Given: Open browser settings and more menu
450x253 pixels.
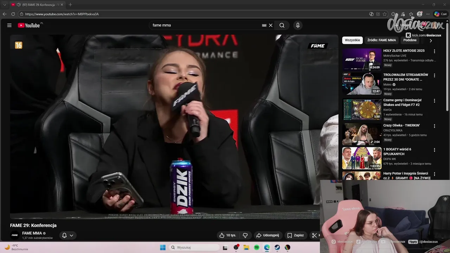Looking at the screenshot, I should tap(428, 14).
